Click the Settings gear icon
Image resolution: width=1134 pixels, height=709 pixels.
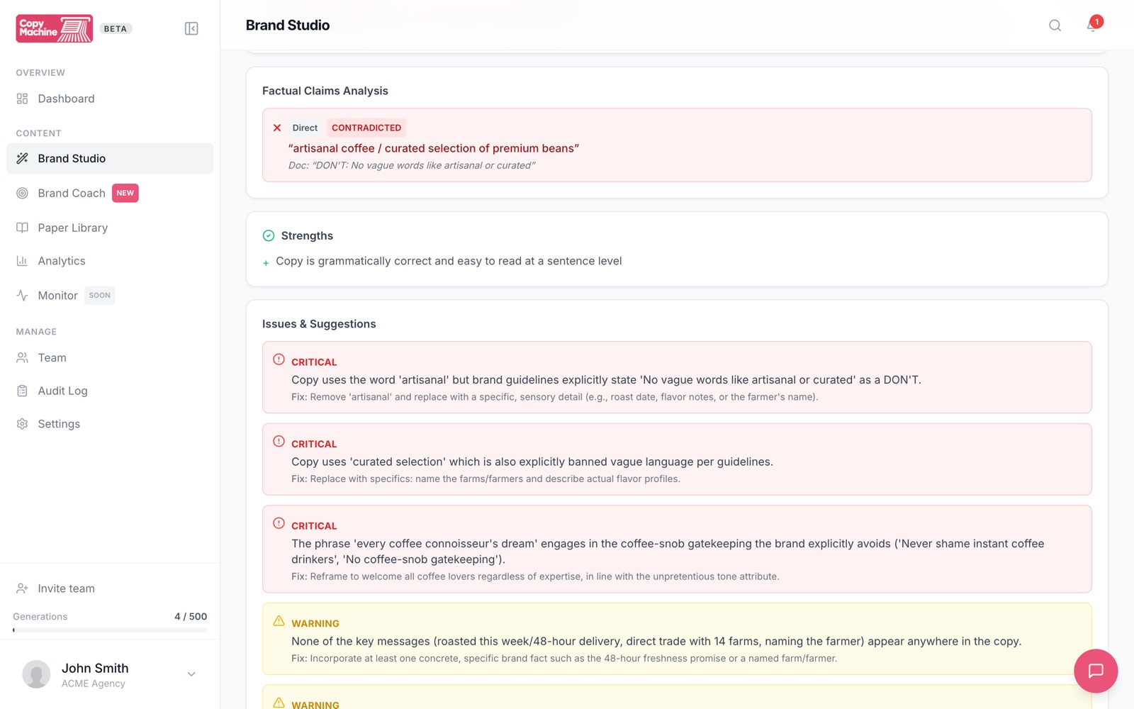point(22,423)
